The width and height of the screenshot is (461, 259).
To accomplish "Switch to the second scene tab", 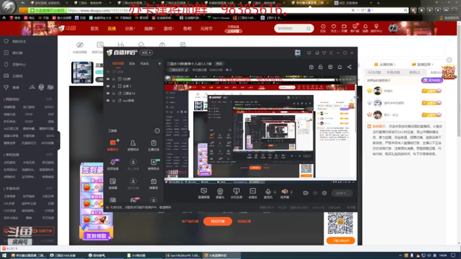I will (132, 63).
